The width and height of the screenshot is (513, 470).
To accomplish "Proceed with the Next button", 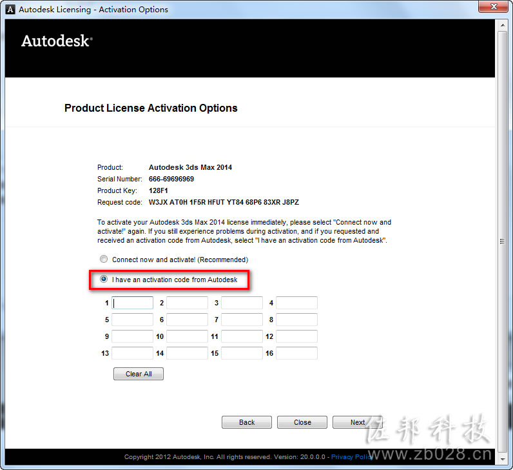I will 358,422.
